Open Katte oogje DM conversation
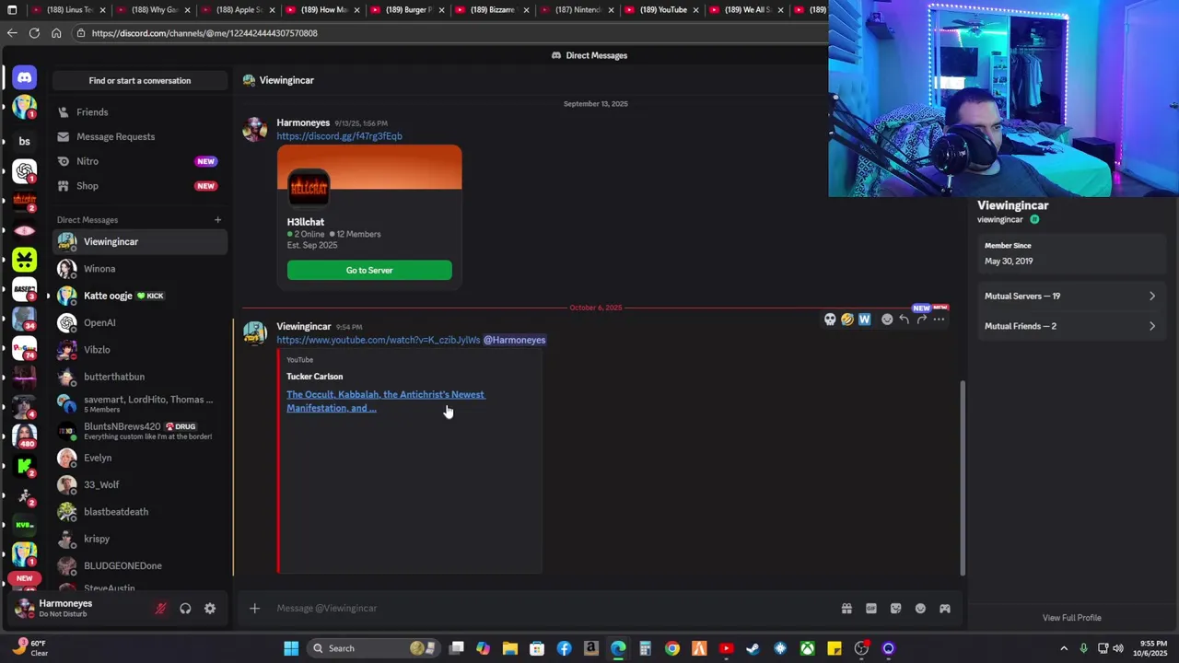This screenshot has width=1179, height=663. 139,296
